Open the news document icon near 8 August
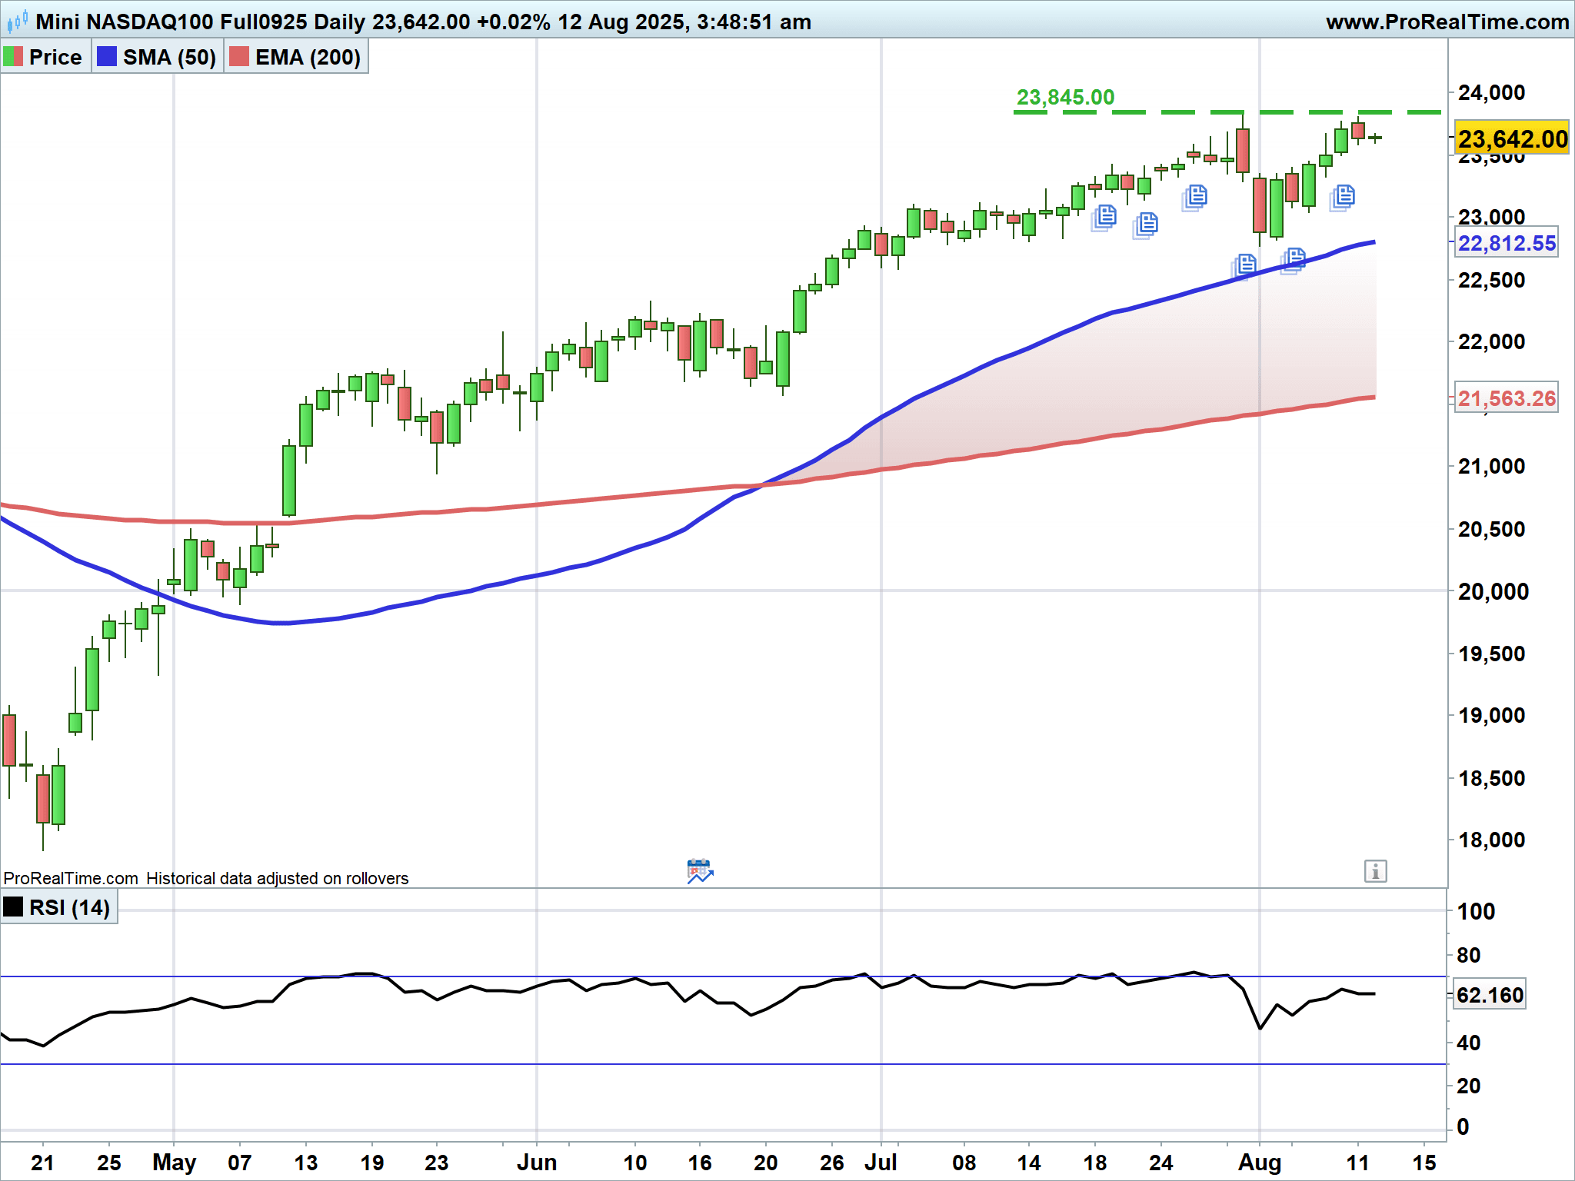1575x1181 pixels. click(x=1342, y=198)
